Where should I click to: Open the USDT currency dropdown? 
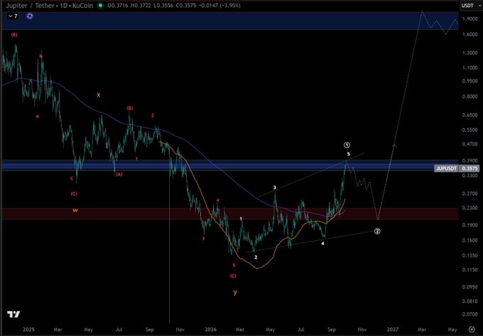point(471,6)
